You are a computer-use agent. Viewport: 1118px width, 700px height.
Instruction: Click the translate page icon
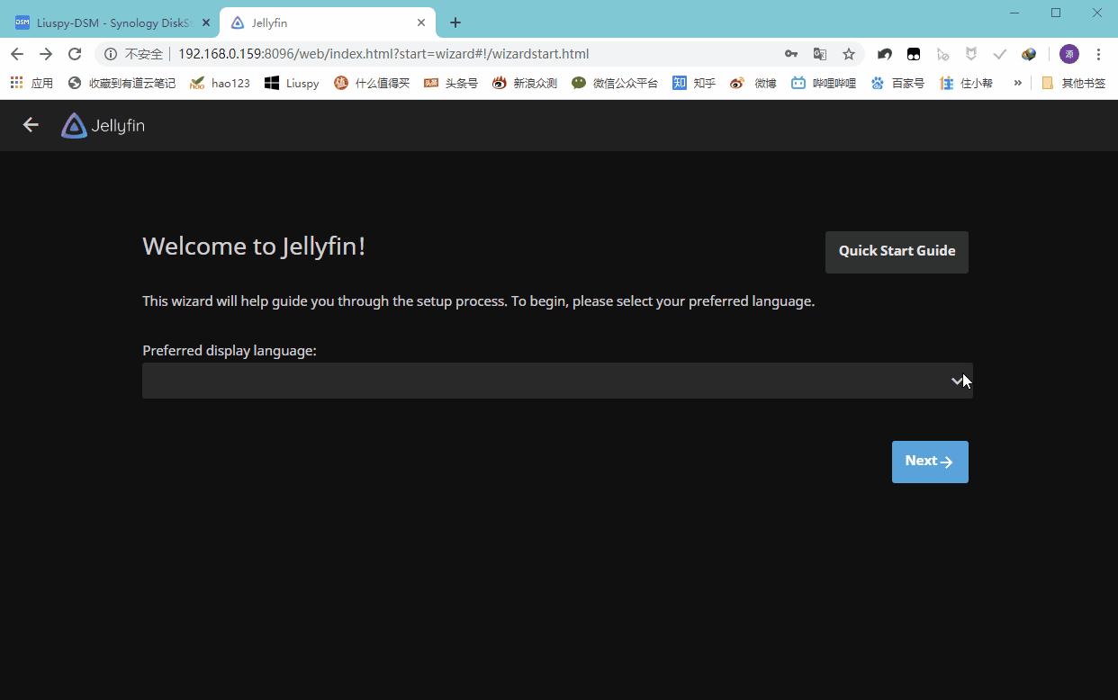pyautogui.click(x=819, y=54)
